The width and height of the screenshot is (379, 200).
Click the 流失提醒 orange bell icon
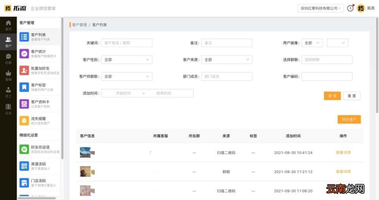(x=24, y=120)
